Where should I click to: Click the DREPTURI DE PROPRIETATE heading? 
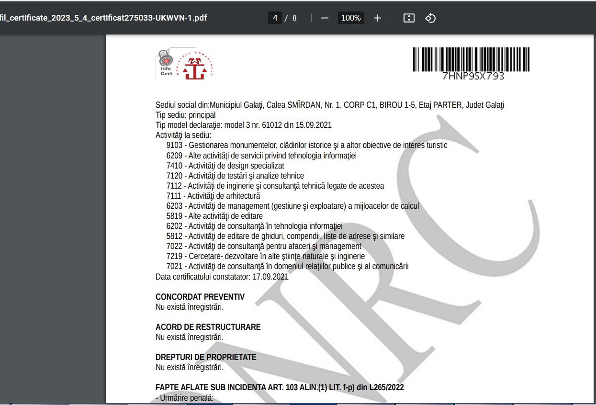206,357
